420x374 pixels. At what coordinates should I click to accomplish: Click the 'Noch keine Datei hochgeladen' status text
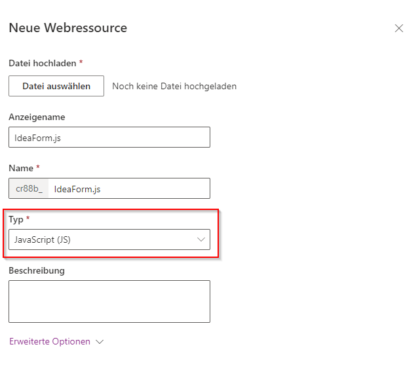[174, 86]
